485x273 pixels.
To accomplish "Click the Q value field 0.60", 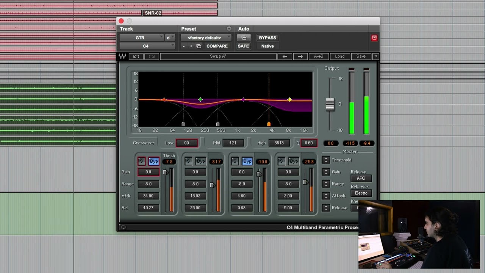I will point(309,143).
